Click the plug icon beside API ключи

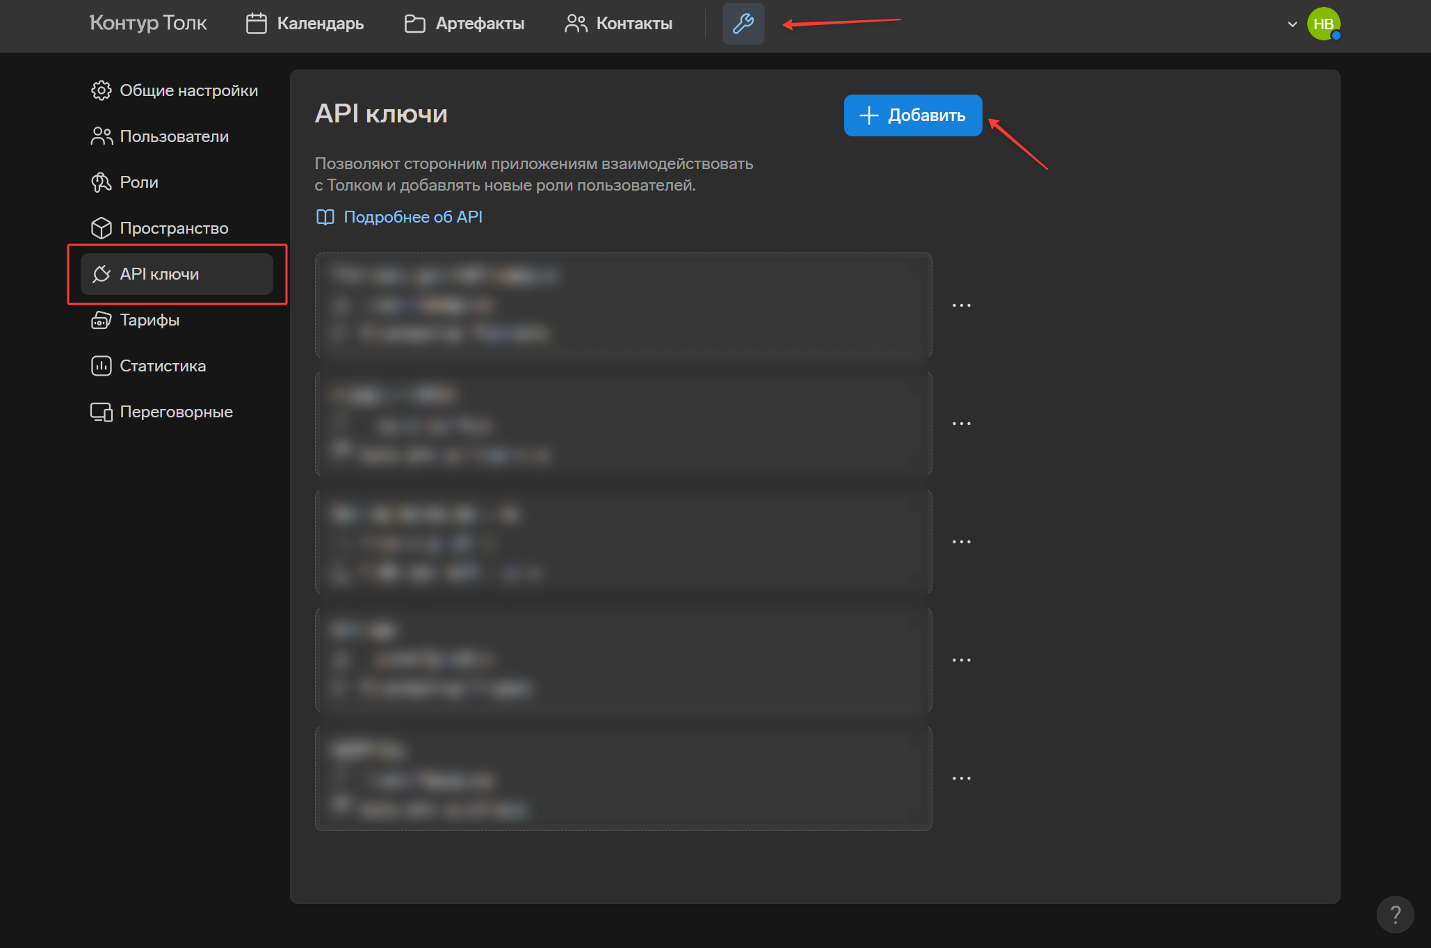[102, 274]
